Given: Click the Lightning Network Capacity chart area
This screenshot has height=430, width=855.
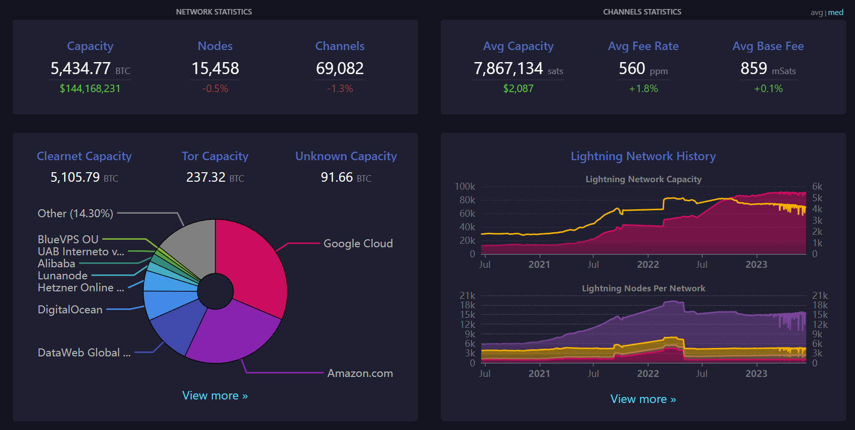Looking at the screenshot, I should point(643,225).
